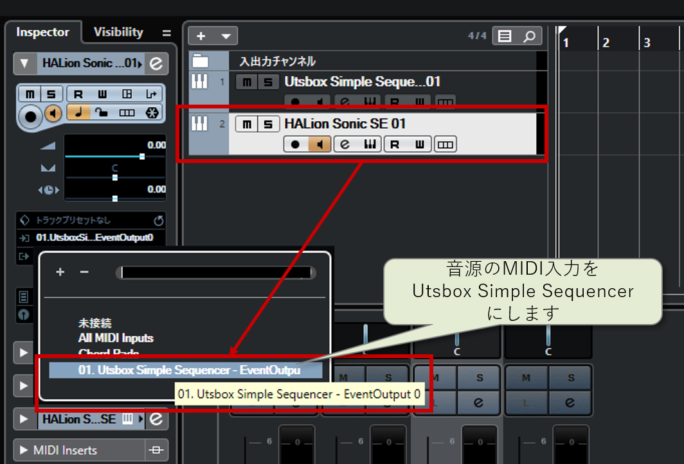Image resolution: width=684 pixels, height=464 pixels.
Task: Solo track in Inspector using S button
Action: point(51,94)
